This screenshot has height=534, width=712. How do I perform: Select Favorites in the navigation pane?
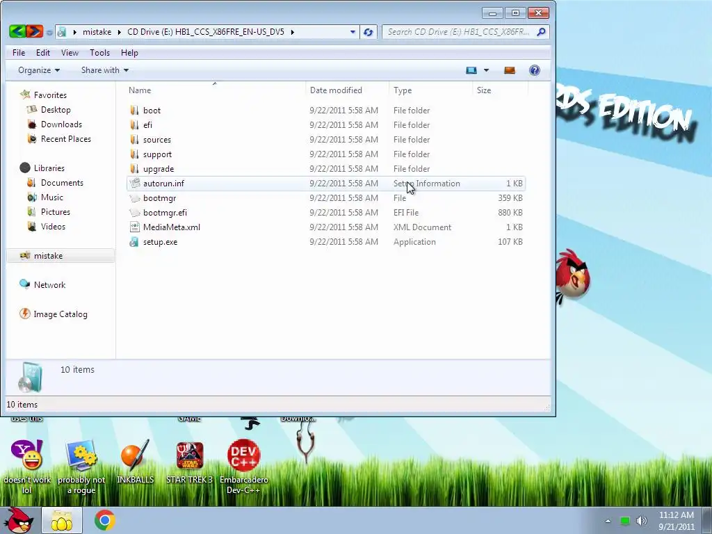[x=50, y=95]
